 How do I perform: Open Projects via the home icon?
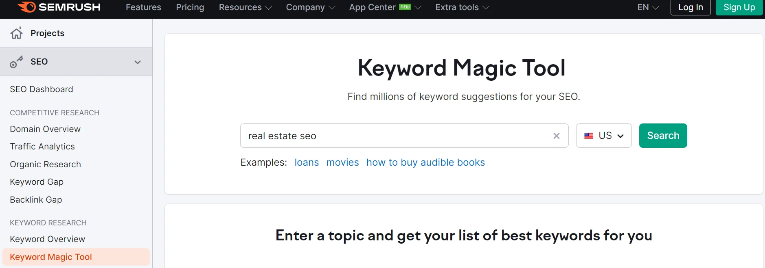pos(16,33)
